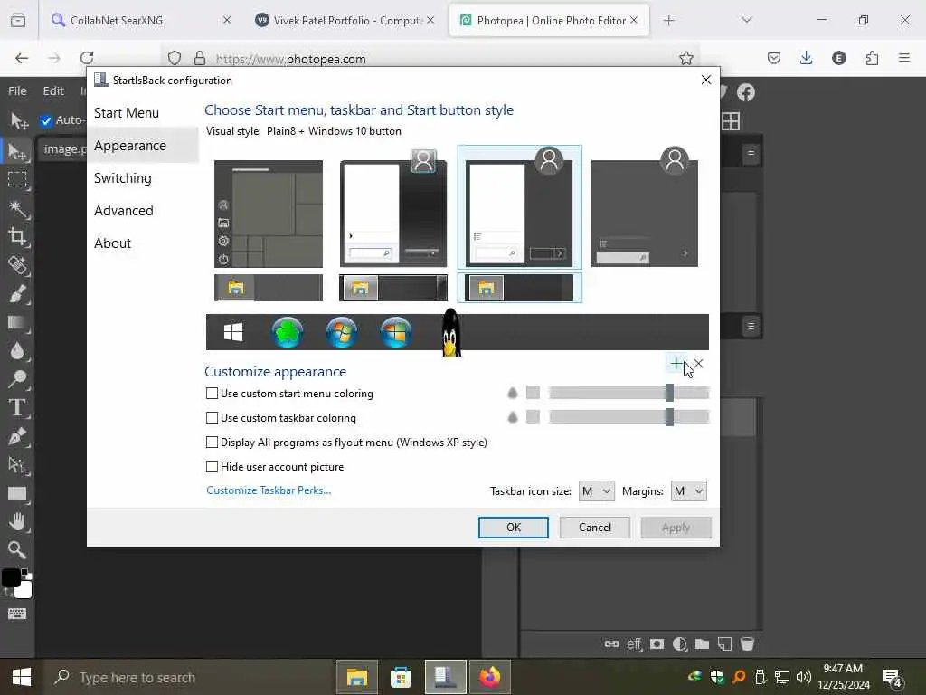Open Photopea layers panel hamburger menu

coord(751,154)
